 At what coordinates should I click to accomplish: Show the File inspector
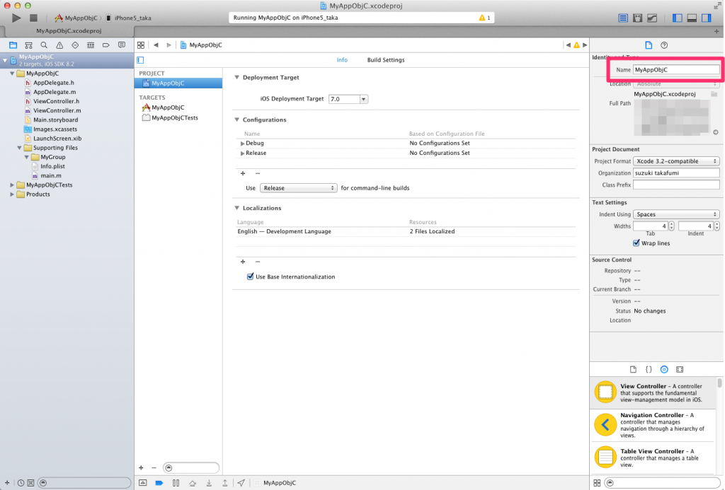tap(649, 45)
